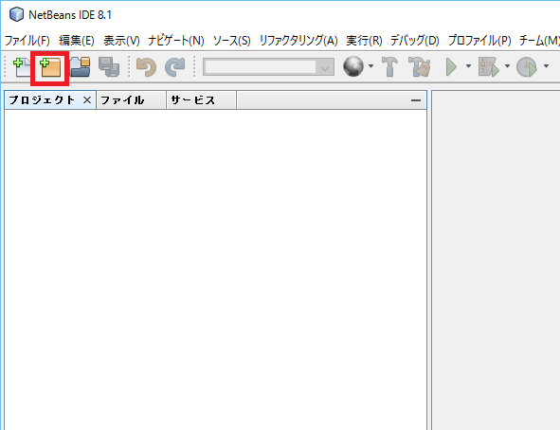The height and width of the screenshot is (430, 560).
Task: Click the Build Project hammer icon
Action: pyautogui.click(x=389, y=66)
